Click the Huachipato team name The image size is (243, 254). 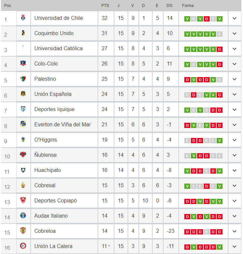pyautogui.click(x=47, y=170)
